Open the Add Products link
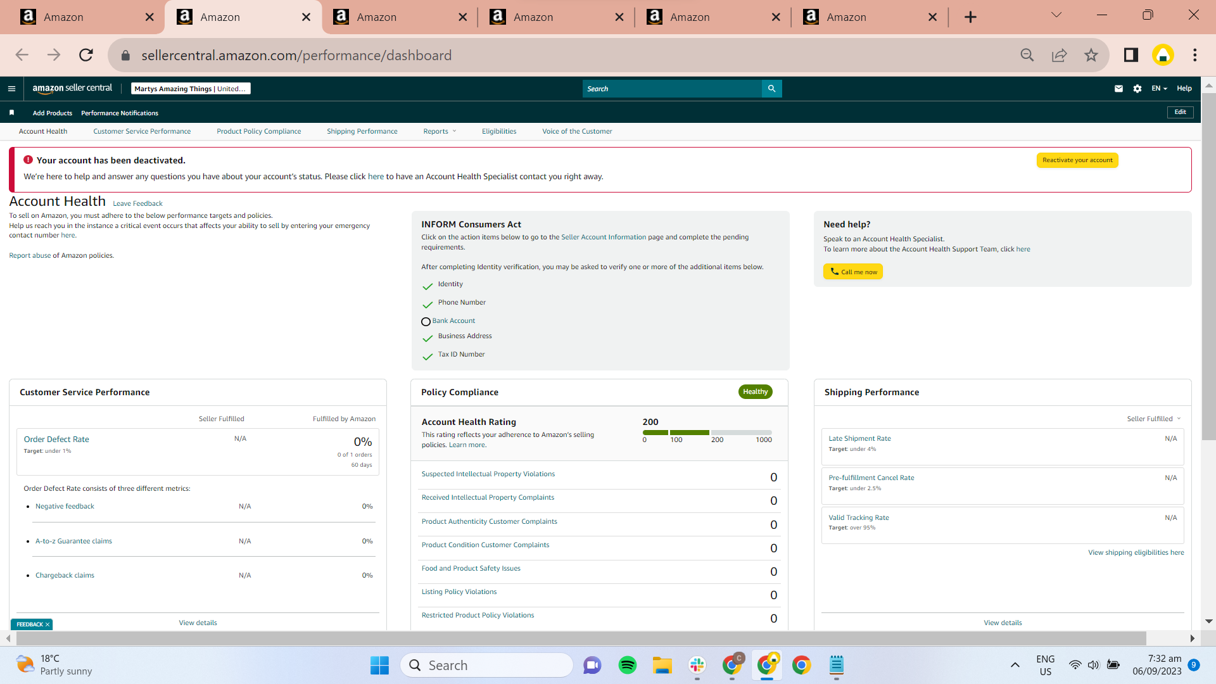 coord(53,113)
